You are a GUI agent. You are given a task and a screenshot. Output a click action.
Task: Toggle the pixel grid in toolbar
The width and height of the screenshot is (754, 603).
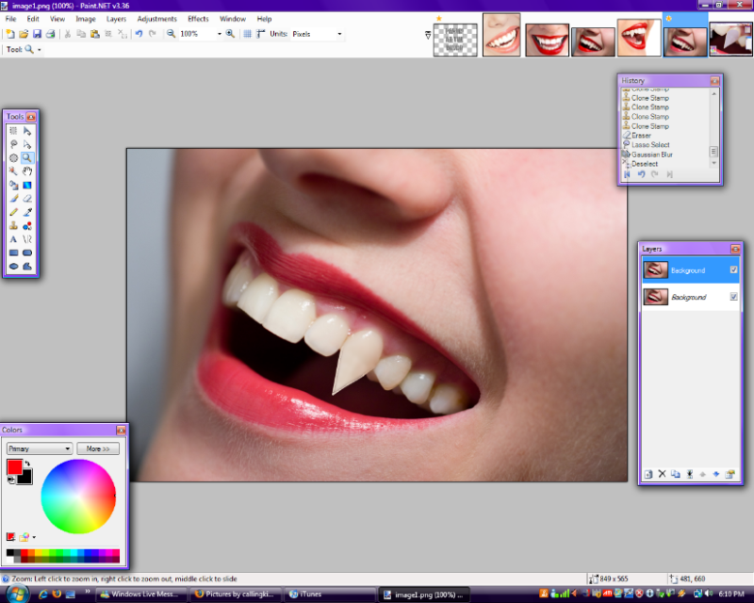pos(247,34)
